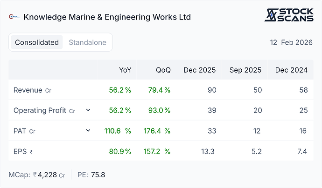
Task: Click the Knowledge Marine company logo icon
Action: tap(14, 17)
